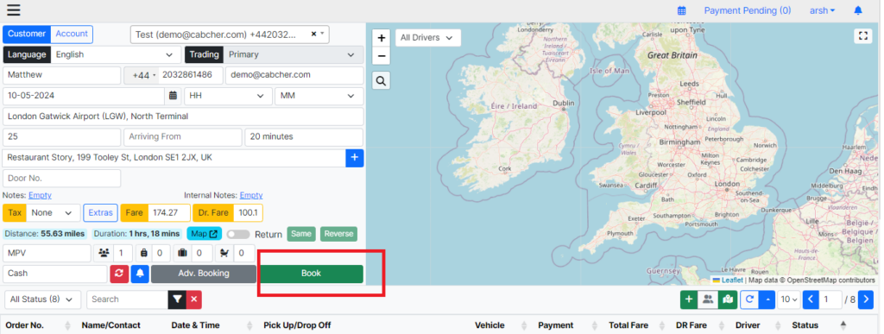Expand the All Drivers dropdown
The image size is (884, 334).
428,38
